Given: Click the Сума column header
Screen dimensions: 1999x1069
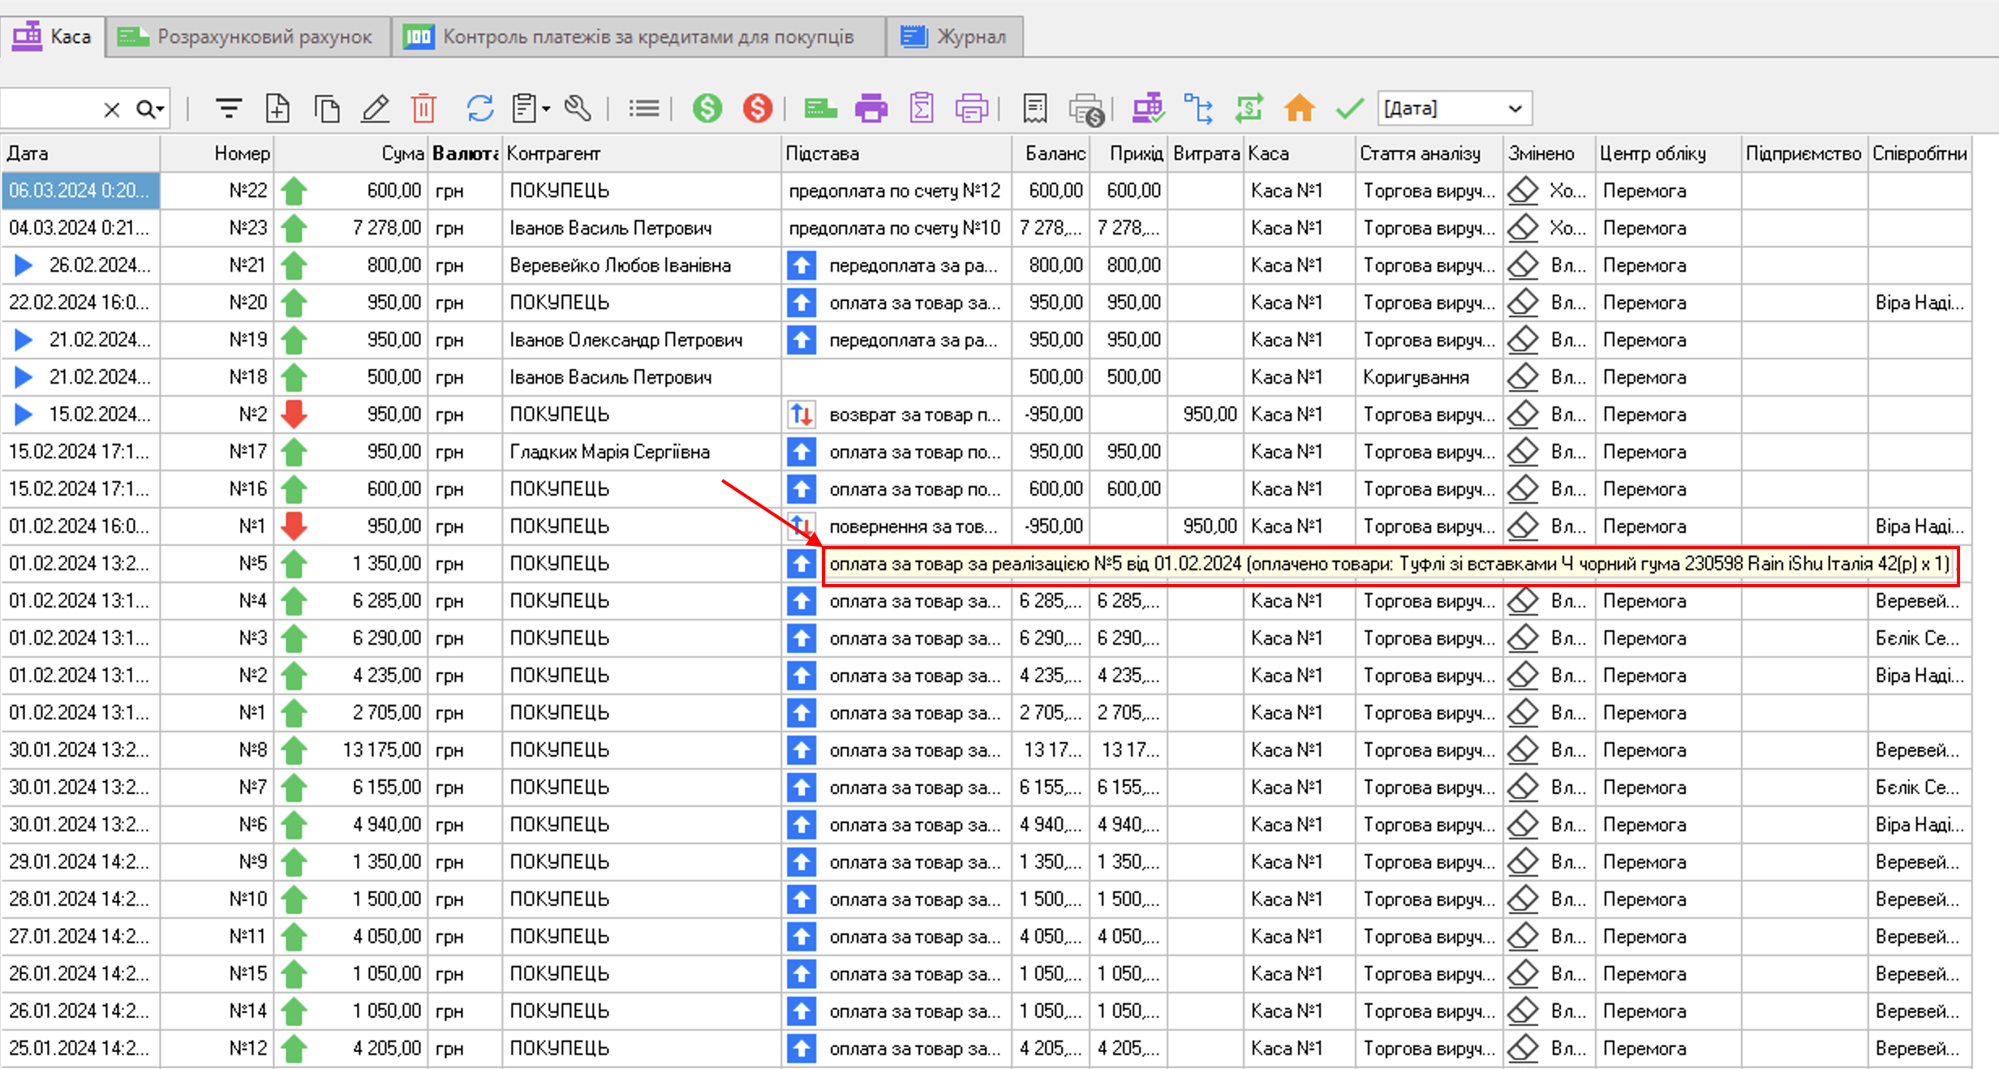Looking at the screenshot, I should (x=402, y=153).
